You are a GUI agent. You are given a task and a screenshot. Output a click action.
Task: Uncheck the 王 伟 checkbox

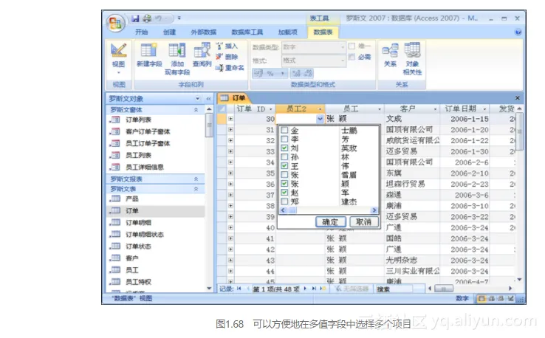[284, 166]
